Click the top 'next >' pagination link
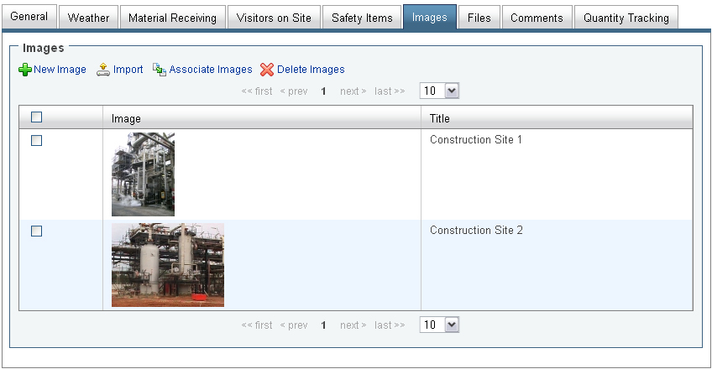Image resolution: width=712 pixels, height=369 pixels. point(353,91)
